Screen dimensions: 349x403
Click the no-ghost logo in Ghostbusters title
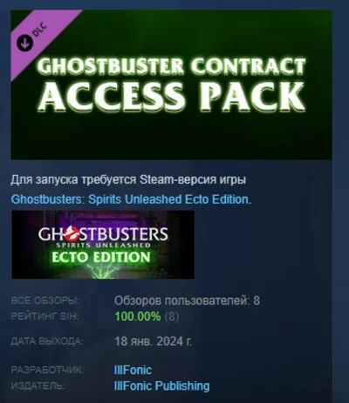point(70,233)
